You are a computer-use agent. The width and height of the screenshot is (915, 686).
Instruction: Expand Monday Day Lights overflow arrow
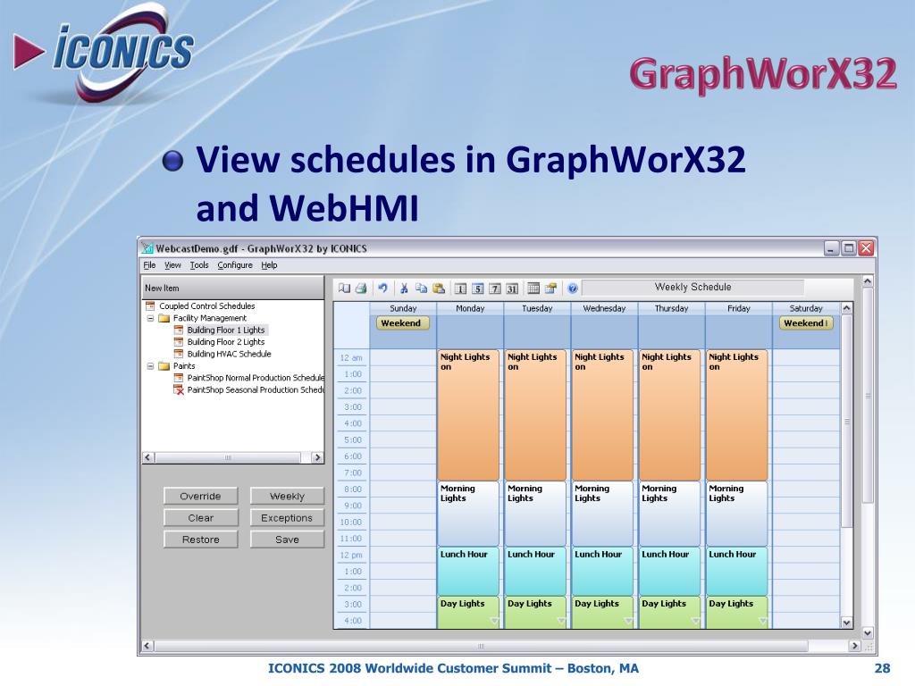pyautogui.click(x=494, y=621)
